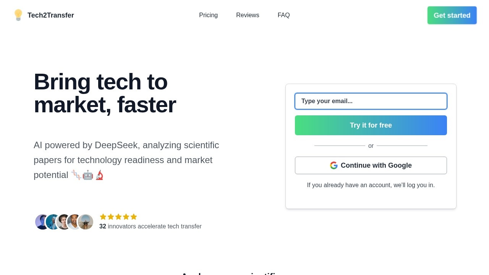Click the middle gold rating star
Screen dimensions: 489x275
tap(118, 217)
